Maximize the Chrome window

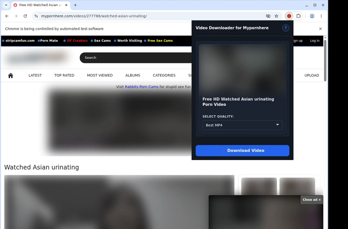[315, 5]
